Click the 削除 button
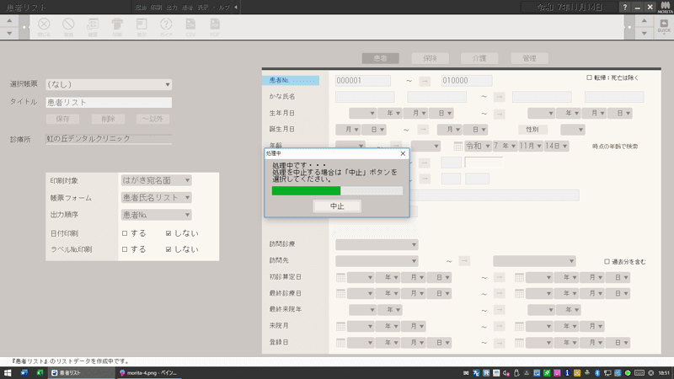Image resolution: width=674 pixels, height=379 pixels. pos(108,119)
